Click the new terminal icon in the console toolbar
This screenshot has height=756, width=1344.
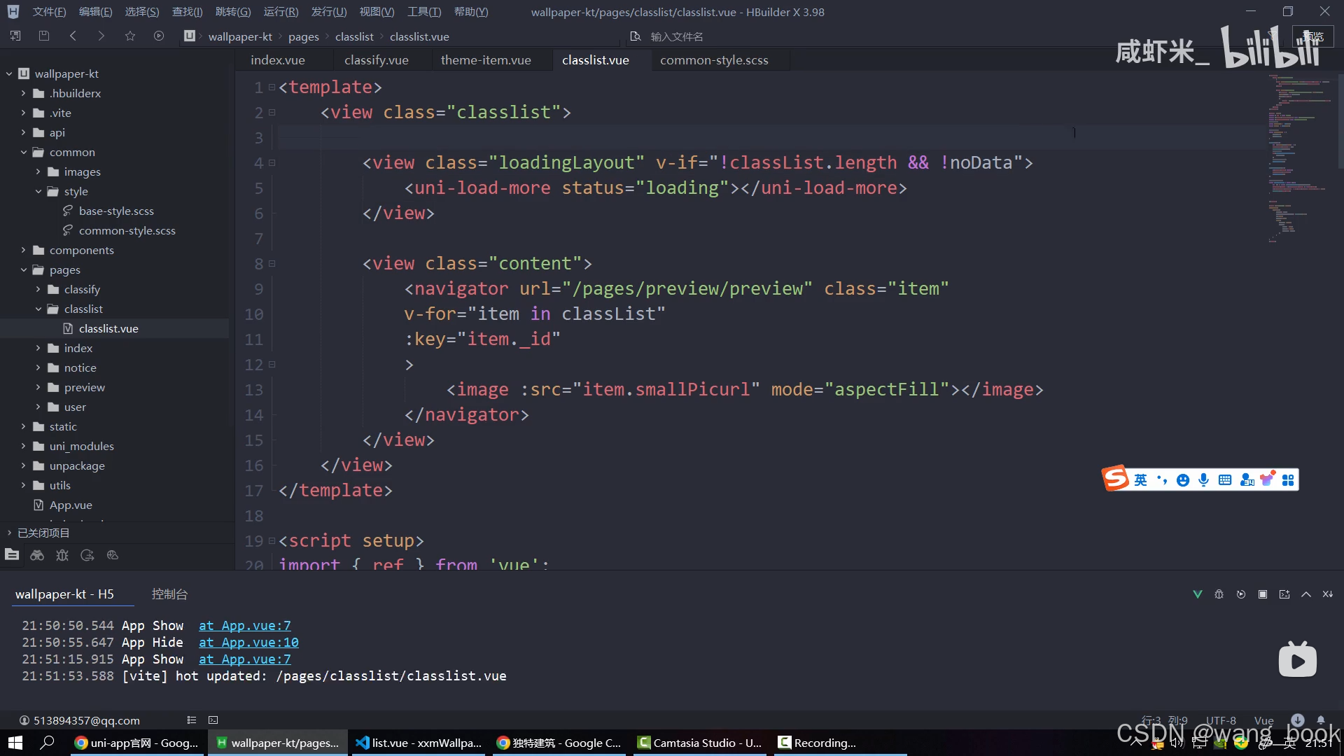pos(1284,594)
